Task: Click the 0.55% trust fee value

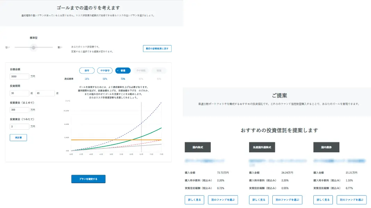Action: point(285,188)
